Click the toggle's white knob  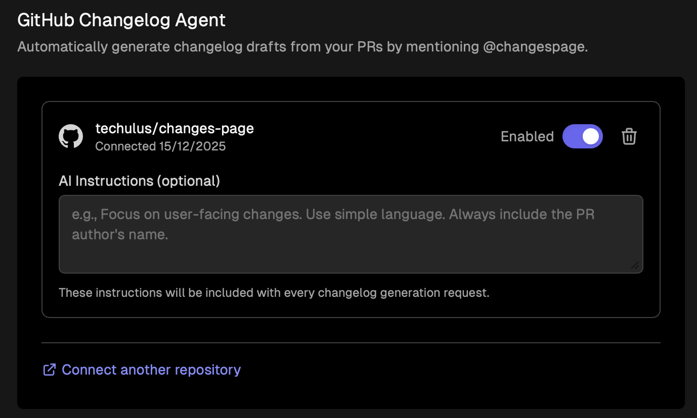coord(591,136)
